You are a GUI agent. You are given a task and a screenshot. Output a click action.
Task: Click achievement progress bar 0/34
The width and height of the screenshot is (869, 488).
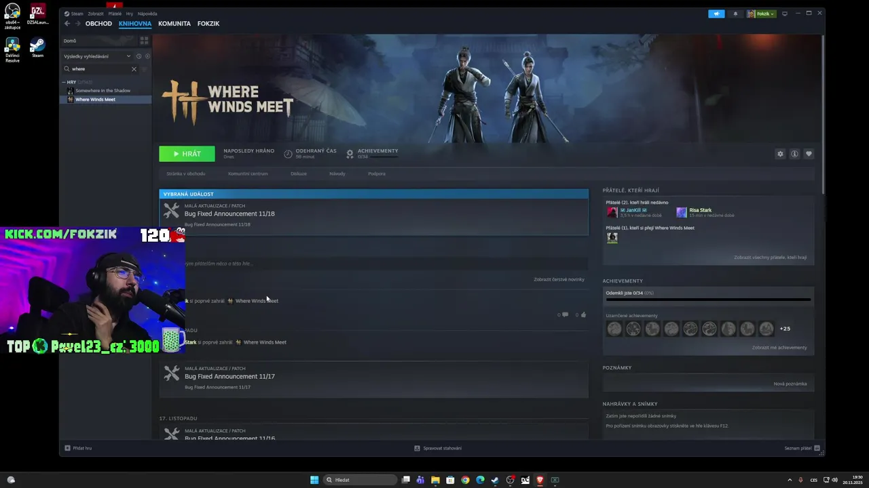[708, 299]
